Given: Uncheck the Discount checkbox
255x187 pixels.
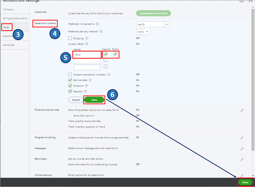Looking at the screenshot, I should click(x=70, y=86).
